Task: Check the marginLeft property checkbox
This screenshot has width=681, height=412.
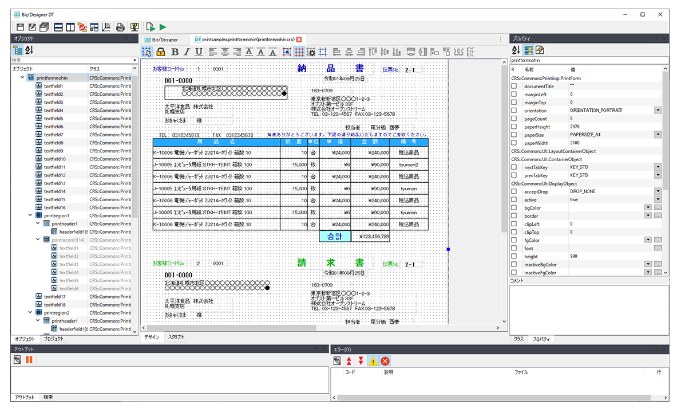Action: coord(514,94)
